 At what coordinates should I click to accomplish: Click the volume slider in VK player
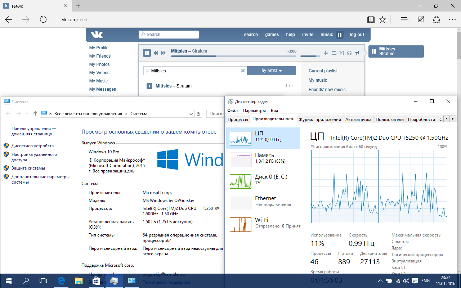[x=310, y=56]
